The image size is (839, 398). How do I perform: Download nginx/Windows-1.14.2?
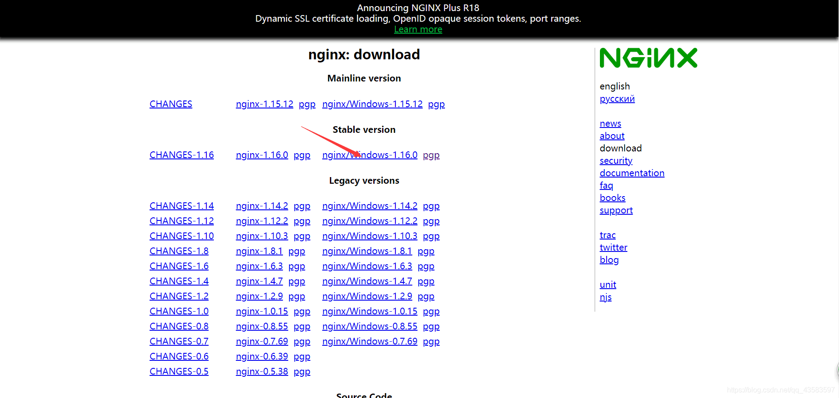(370, 206)
